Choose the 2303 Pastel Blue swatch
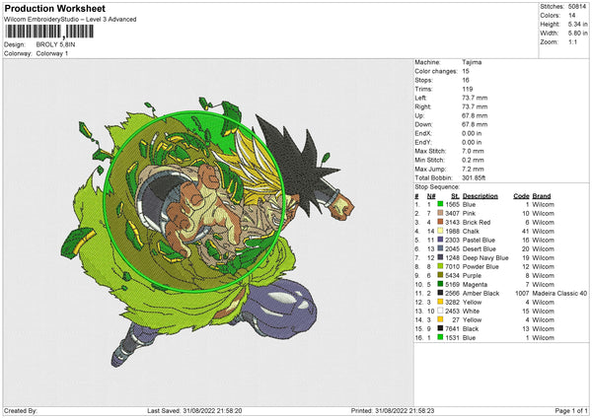This screenshot has height=418, width=592. click(440, 240)
